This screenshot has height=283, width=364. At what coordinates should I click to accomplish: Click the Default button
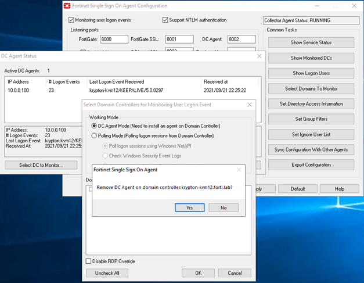(298, 189)
